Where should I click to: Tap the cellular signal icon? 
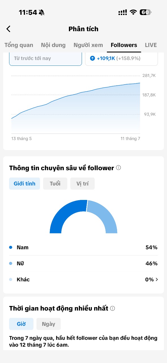(x=122, y=12)
